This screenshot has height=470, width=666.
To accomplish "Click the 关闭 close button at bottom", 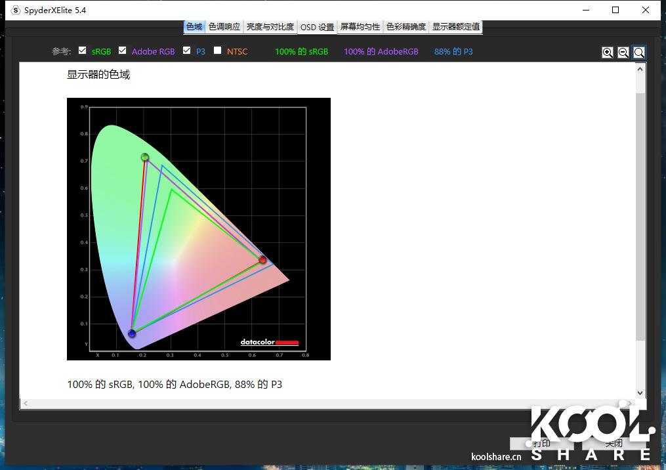I will (x=614, y=443).
